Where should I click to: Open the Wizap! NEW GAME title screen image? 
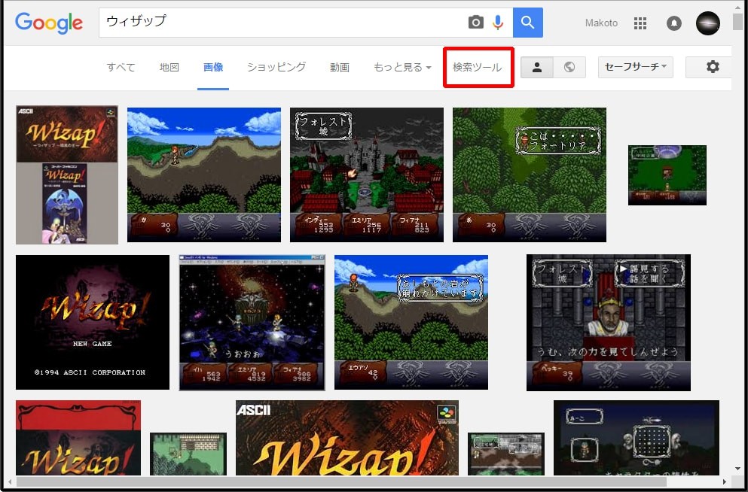point(93,322)
